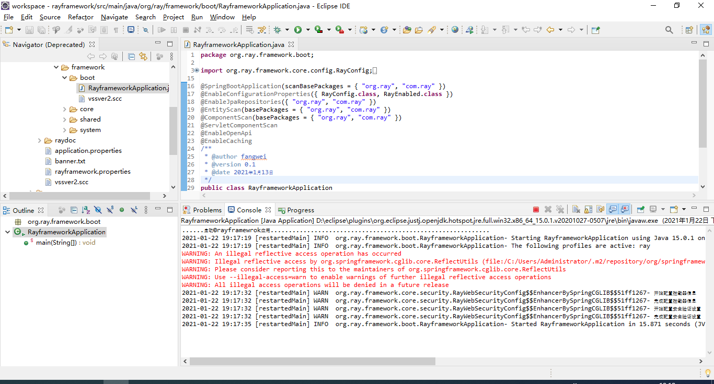Screen dimensions: 714x384
Task: Expand the raydoc folder in Navigator
Action: click(x=40, y=140)
